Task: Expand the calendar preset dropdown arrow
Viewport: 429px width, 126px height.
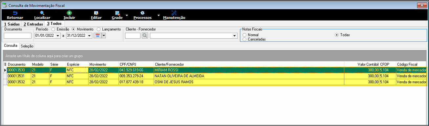Action: pos(104,36)
